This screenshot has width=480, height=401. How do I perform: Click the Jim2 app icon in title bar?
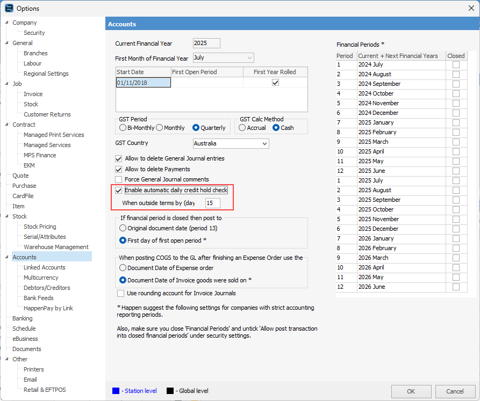click(x=9, y=8)
